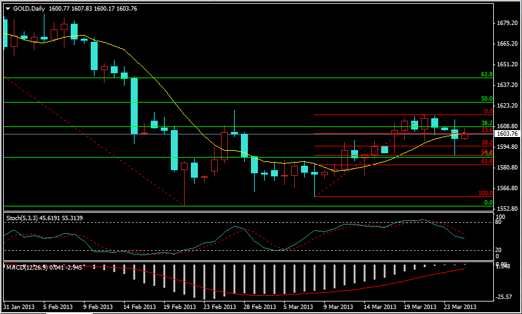This screenshot has width=522, height=314.
Task: Click the 1566.80 price axis label
Action: coord(507,188)
